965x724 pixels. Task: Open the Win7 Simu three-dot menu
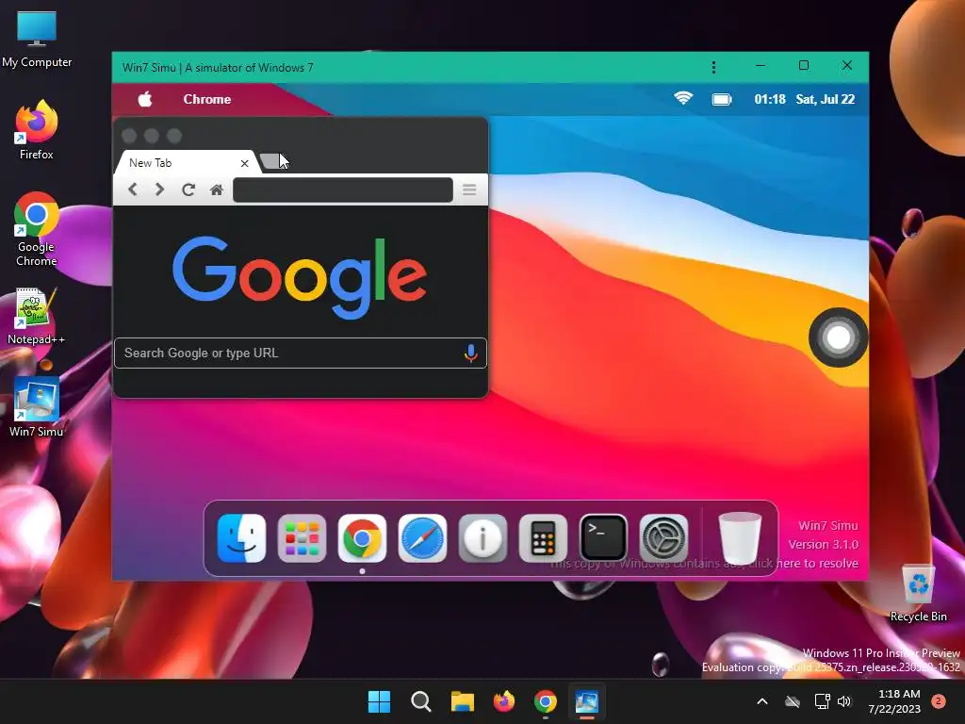tap(714, 67)
